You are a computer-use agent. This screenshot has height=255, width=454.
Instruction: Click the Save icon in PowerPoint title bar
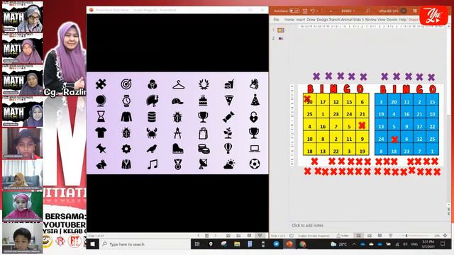pyautogui.click(x=305, y=11)
